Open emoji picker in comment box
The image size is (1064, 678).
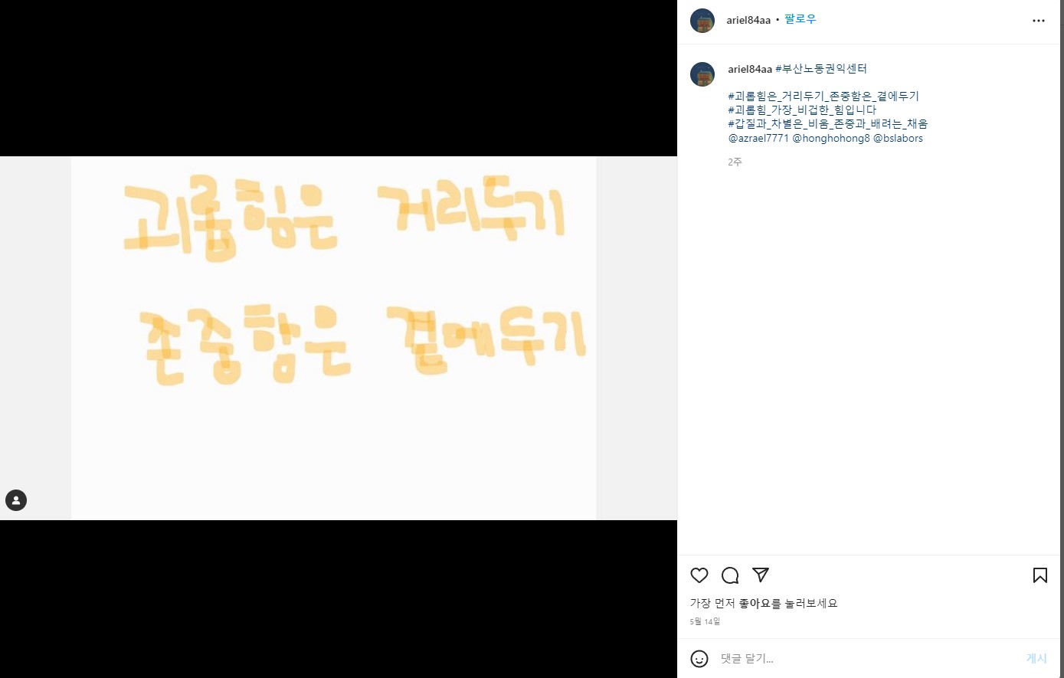coord(699,659)
